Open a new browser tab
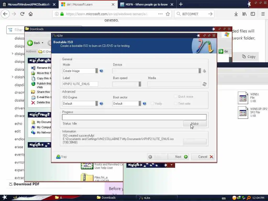 181,4
